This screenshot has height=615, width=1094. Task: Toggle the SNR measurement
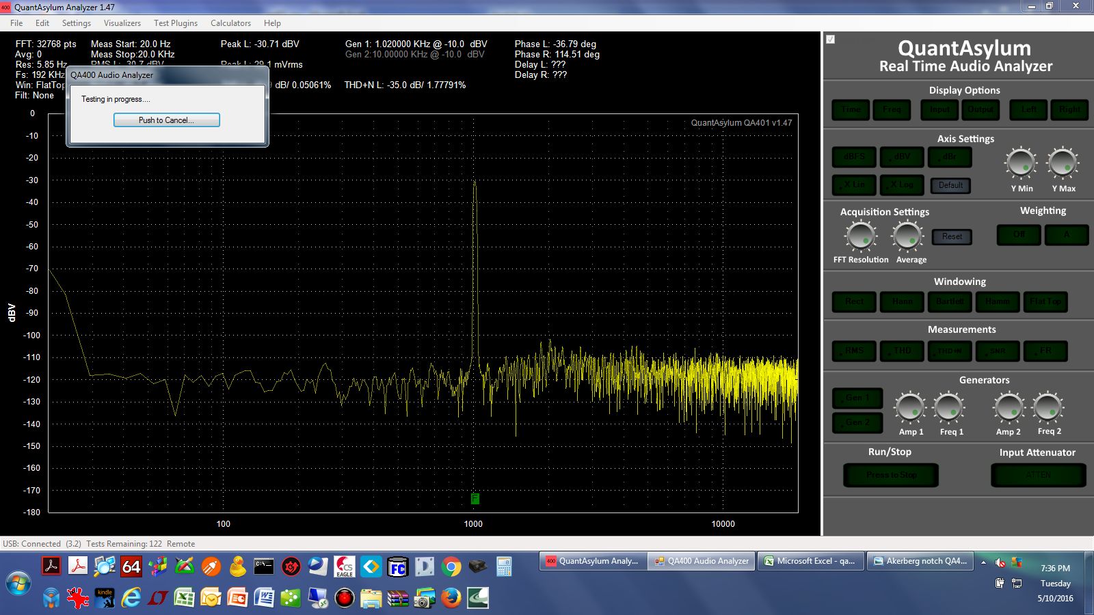point(998,351)
